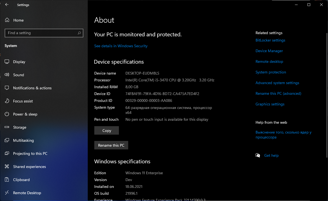Select Windows 11 Enterprise edition text
The width and height of the screenshot is (328, 201).
click(x=144, y=173)
